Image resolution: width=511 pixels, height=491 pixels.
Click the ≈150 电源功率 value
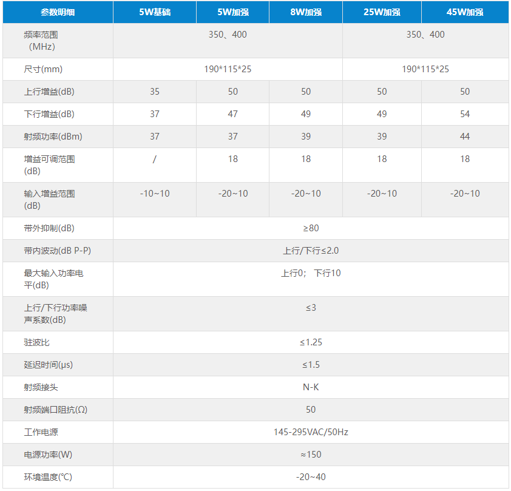(x=311, y=454)
